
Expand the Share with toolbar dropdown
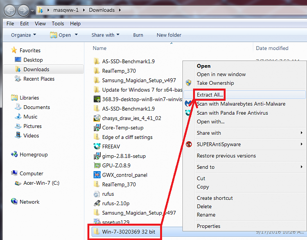[x=105, y=35]
